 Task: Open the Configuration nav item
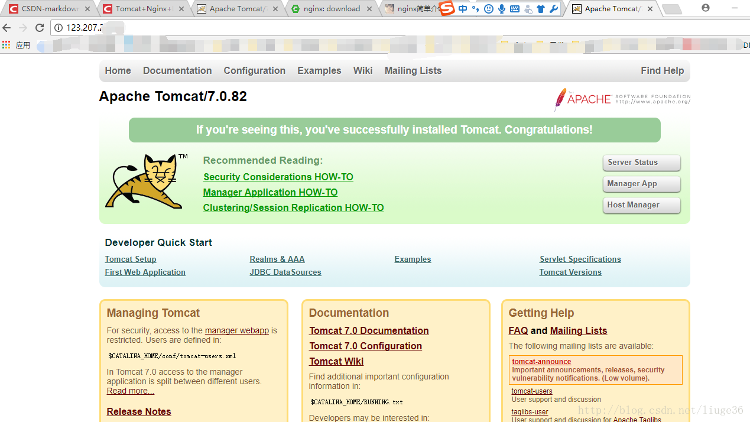pos(255,70)
